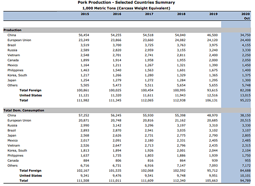Click Mexico consumption value 2,017

pos(85,141)
